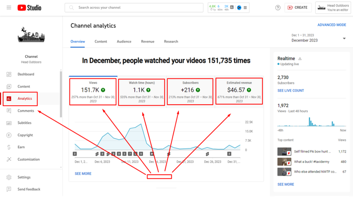This screenshot has height=198, width=353.
Task: Switch to the Revenue tab
Action: point(148,41)
